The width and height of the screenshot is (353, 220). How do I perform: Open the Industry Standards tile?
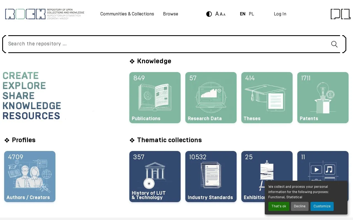(x=211, y=177)
